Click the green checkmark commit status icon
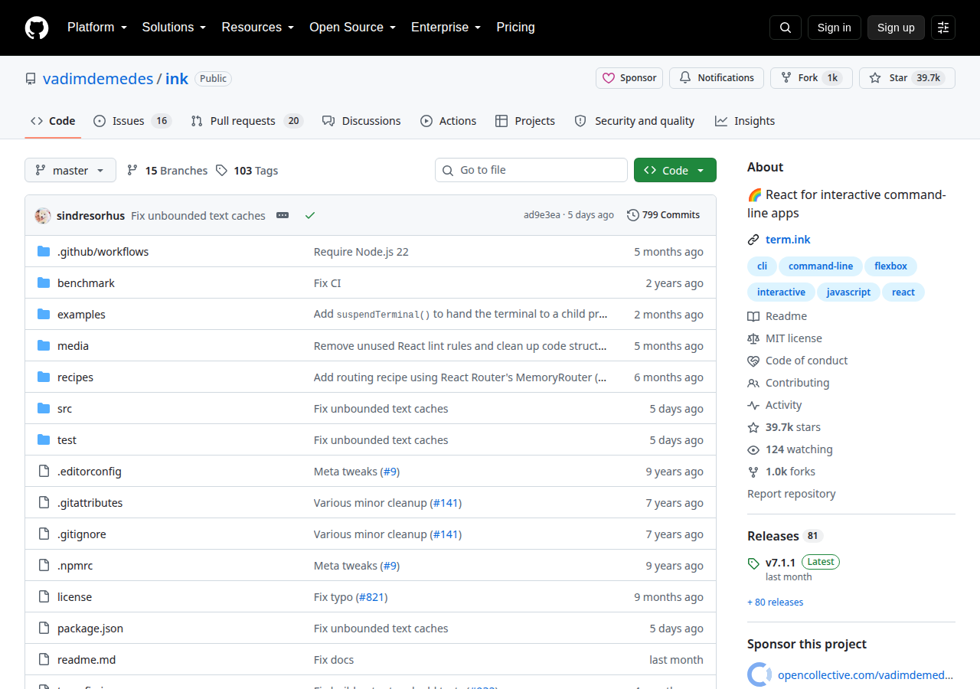The height and width of the screenshot is (689, 980). [x=310, y=216]
